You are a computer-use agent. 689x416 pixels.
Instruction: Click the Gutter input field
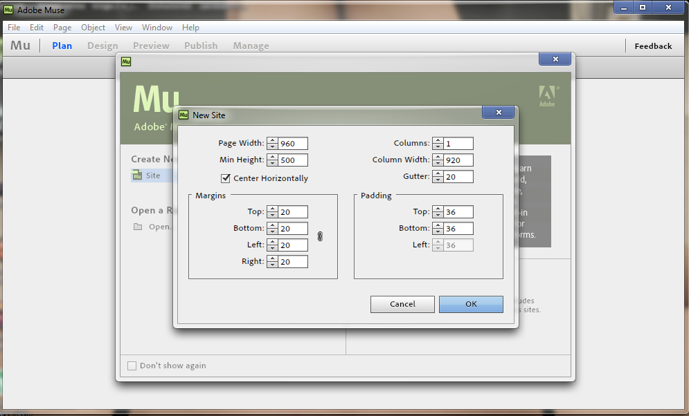[x=458, y=177]
